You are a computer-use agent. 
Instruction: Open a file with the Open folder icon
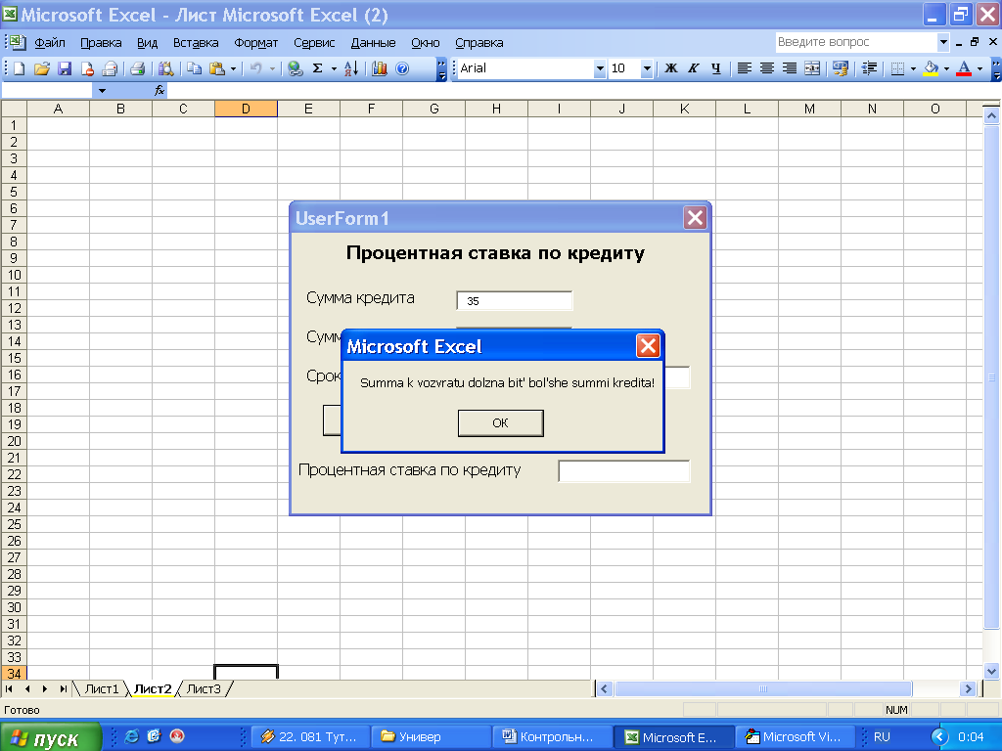pyautogui.click(x=42, y=68)
